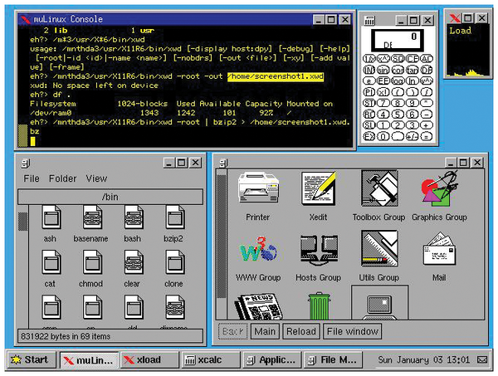498x376 pixels.
Task: Click the 5 key on xcalc
Action: point(398,114)
